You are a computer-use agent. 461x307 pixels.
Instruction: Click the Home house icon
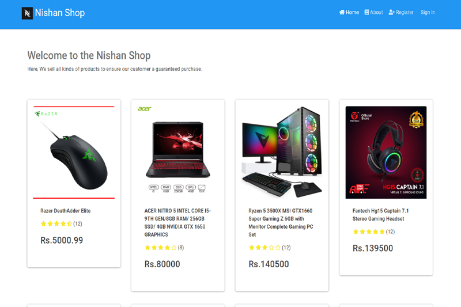342,12
